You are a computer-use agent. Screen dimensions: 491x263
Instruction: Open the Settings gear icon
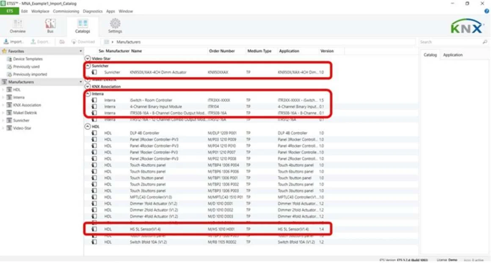(115, 26)
